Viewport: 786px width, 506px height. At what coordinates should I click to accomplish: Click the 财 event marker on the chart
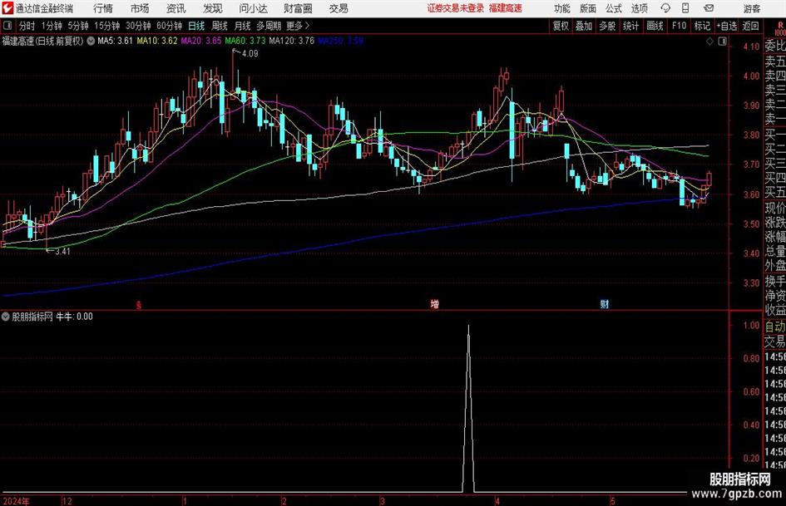tap(605, 303)
